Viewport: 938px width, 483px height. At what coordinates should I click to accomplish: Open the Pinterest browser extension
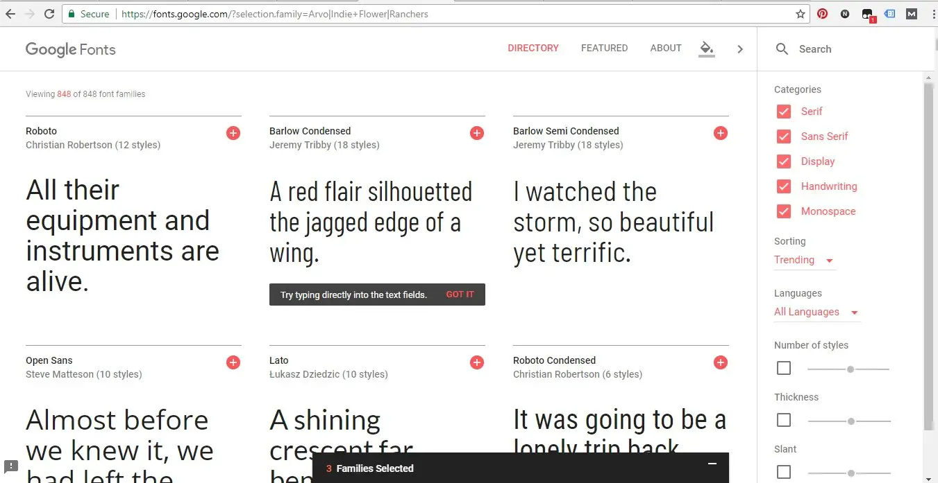coord(822,13)
